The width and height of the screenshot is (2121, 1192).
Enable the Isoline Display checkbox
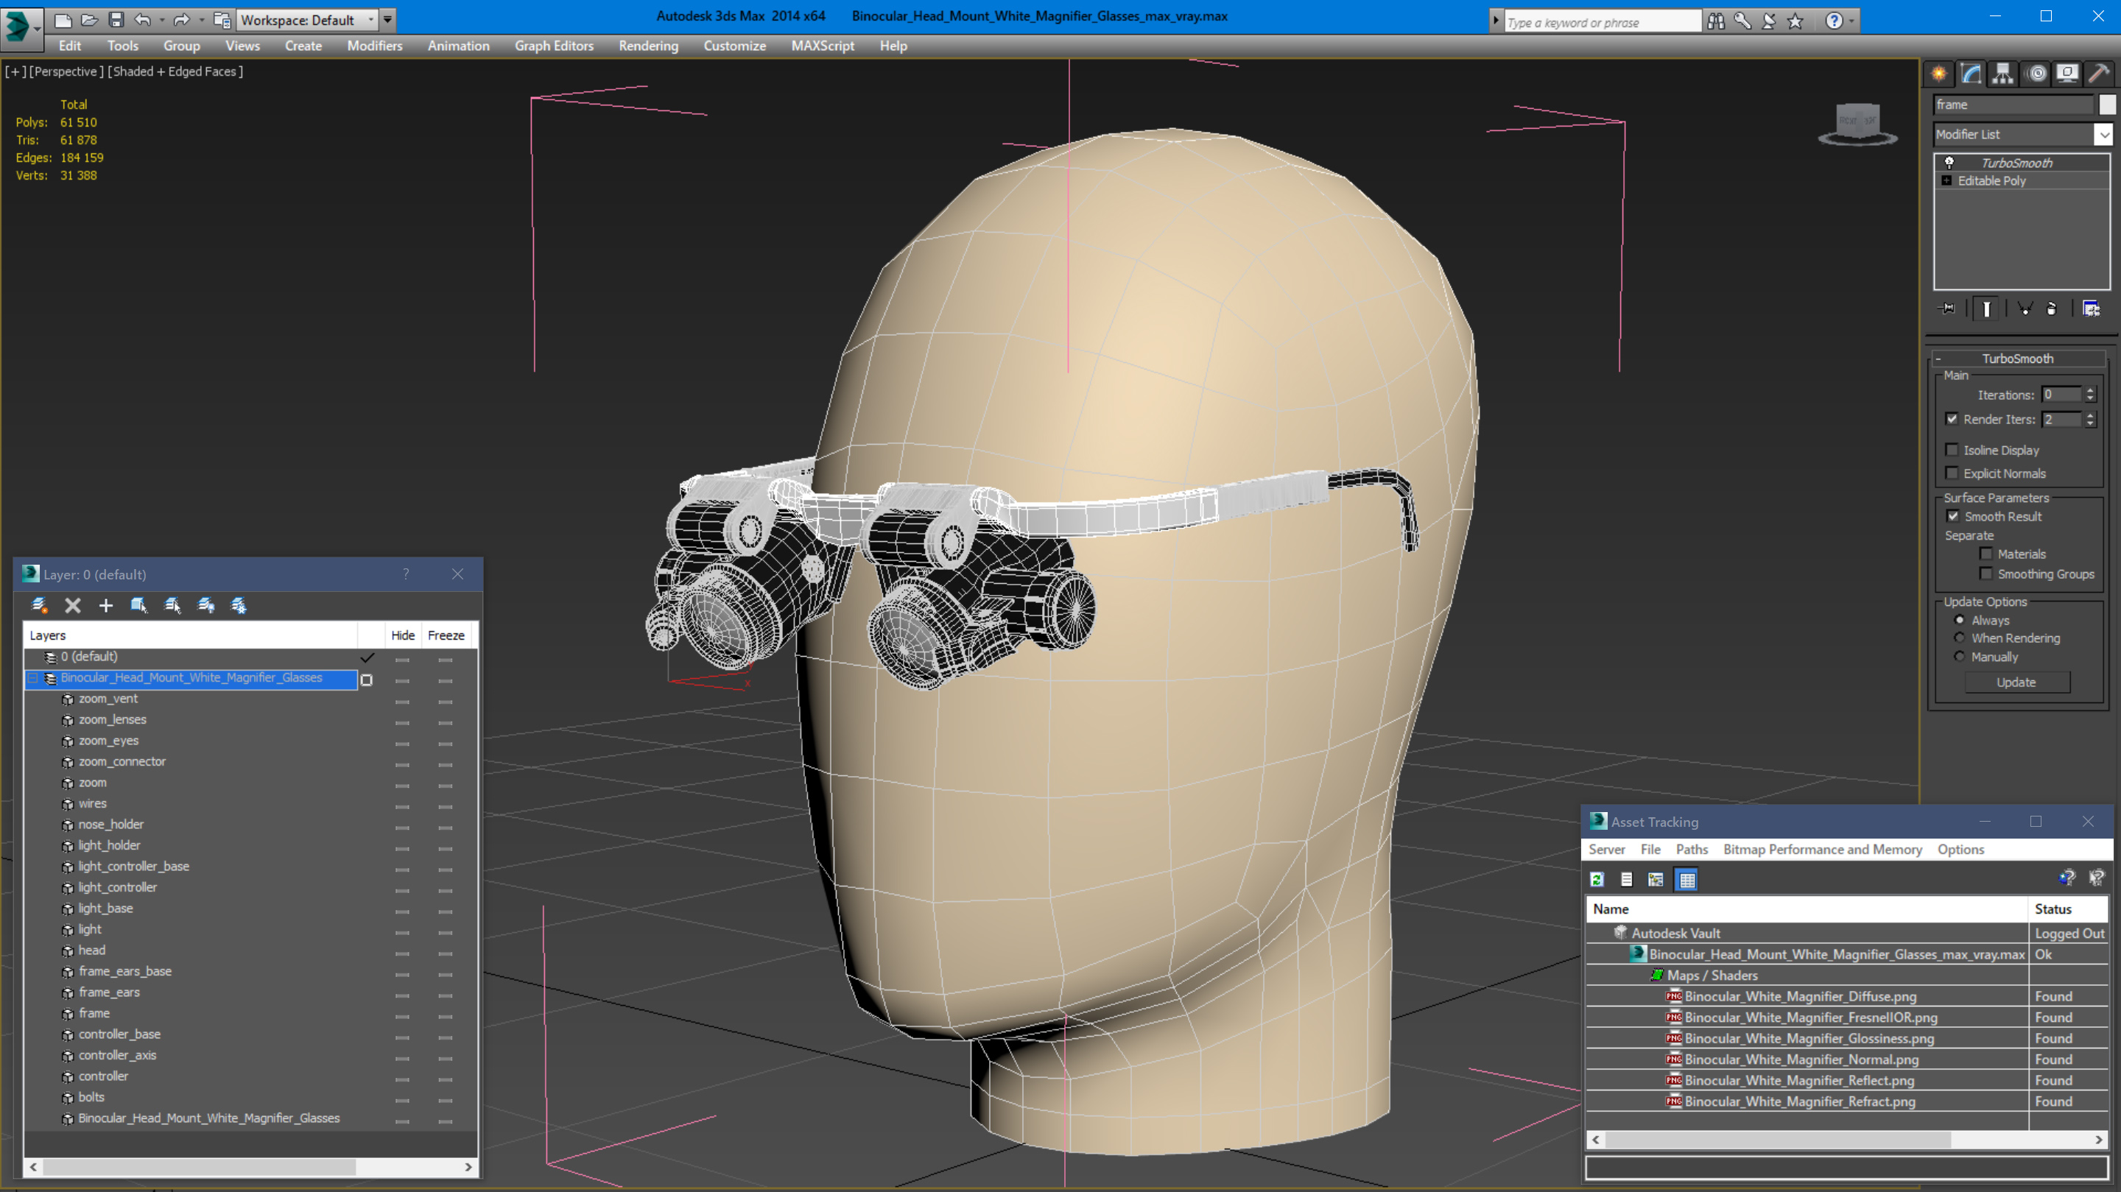1952,449
